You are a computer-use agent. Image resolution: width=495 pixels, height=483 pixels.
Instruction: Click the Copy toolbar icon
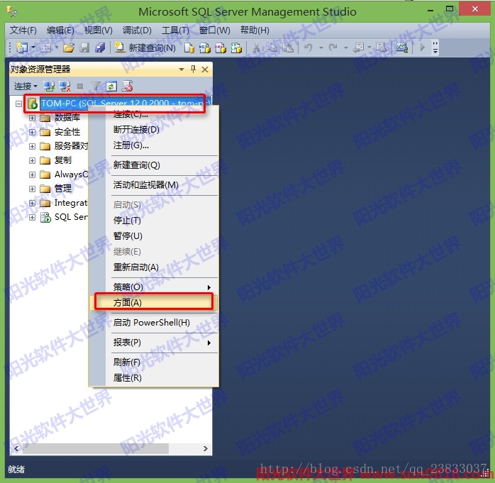(272, 48)
